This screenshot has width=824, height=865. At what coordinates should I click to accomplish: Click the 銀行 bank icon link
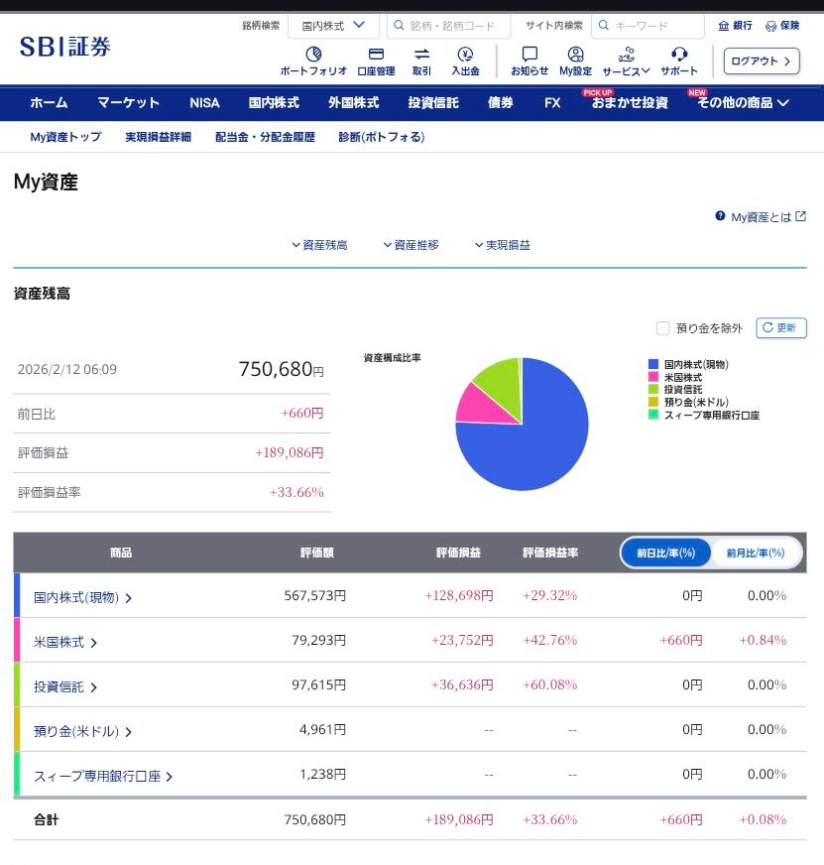point(735,26)
